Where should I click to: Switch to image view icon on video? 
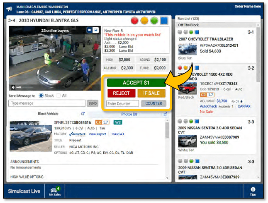95,30
